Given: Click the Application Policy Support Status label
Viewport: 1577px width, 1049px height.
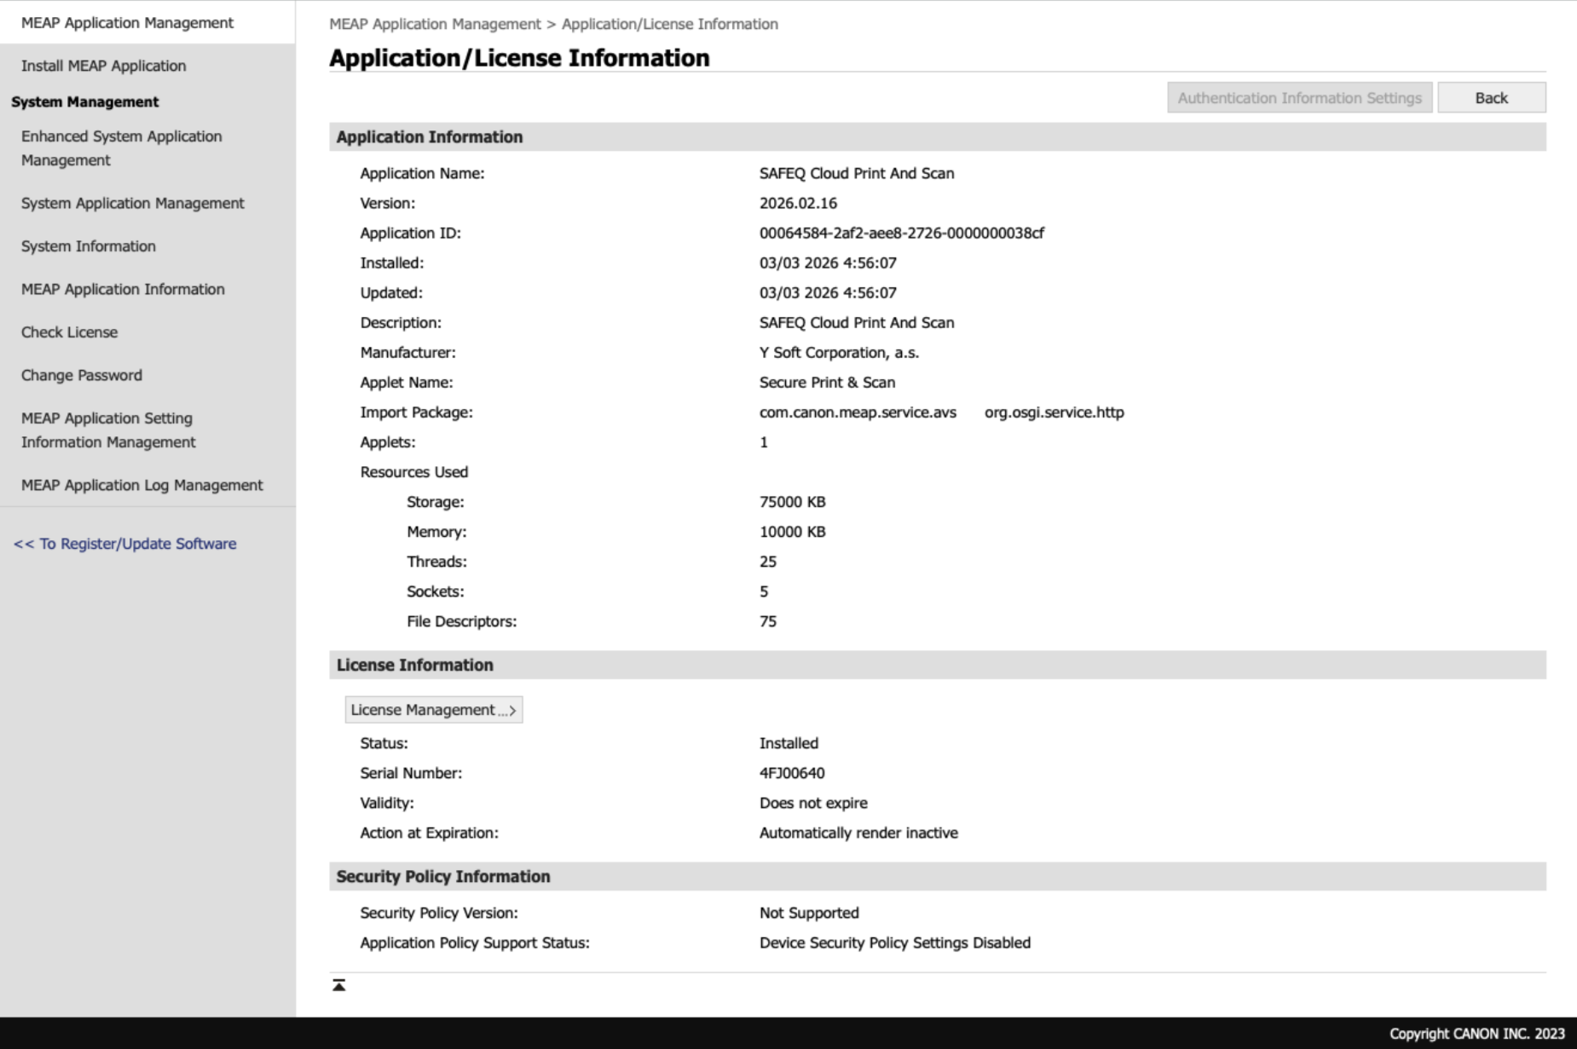Looking at the screenshot, I should point(475,942).
